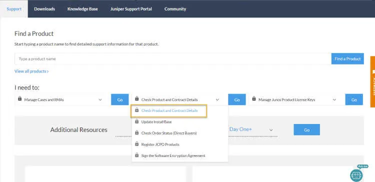Click lock icon beside Check Order Status
This screenshot has height=182, width=375.
click(x=137, y=132)
